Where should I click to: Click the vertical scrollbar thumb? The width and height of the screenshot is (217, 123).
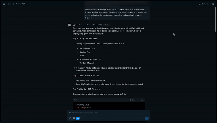pos(215,19)
